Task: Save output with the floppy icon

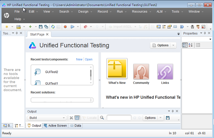Action: point(168,118)
